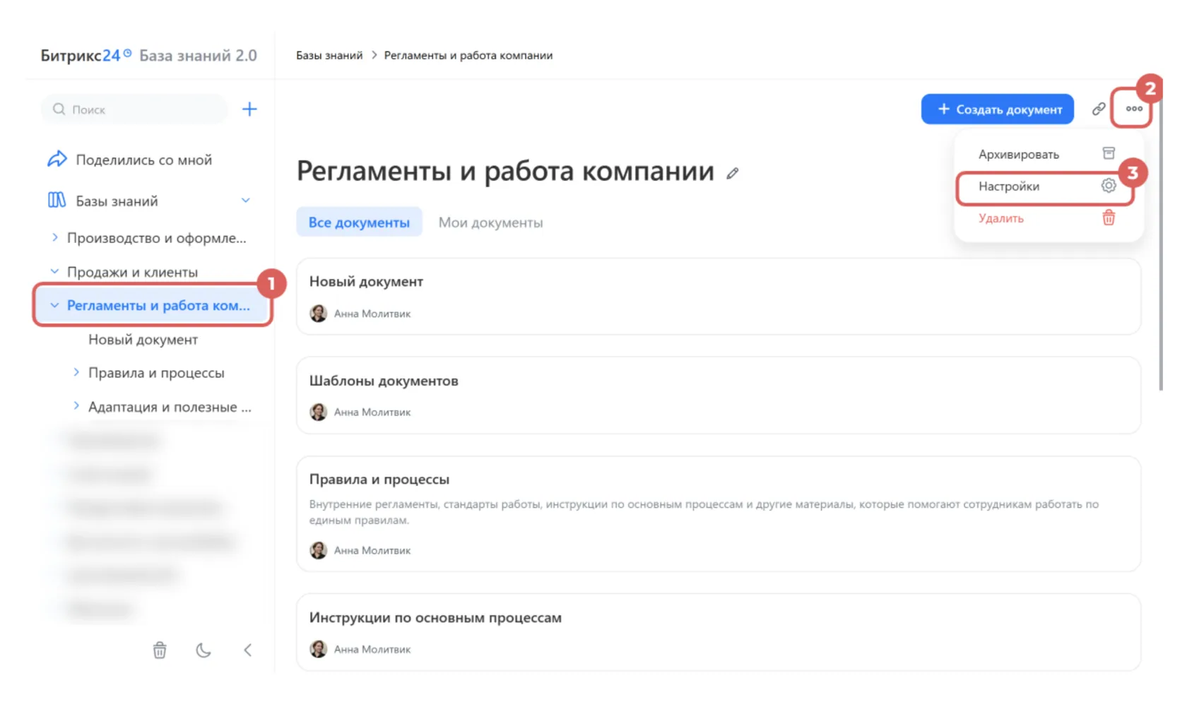
Task: Open the trash bin in the sidebar footer
Action: 160,650
